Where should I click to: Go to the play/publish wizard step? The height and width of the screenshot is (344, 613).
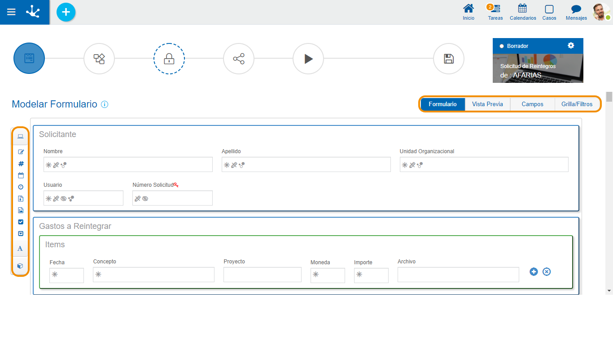tap(308, 59)
